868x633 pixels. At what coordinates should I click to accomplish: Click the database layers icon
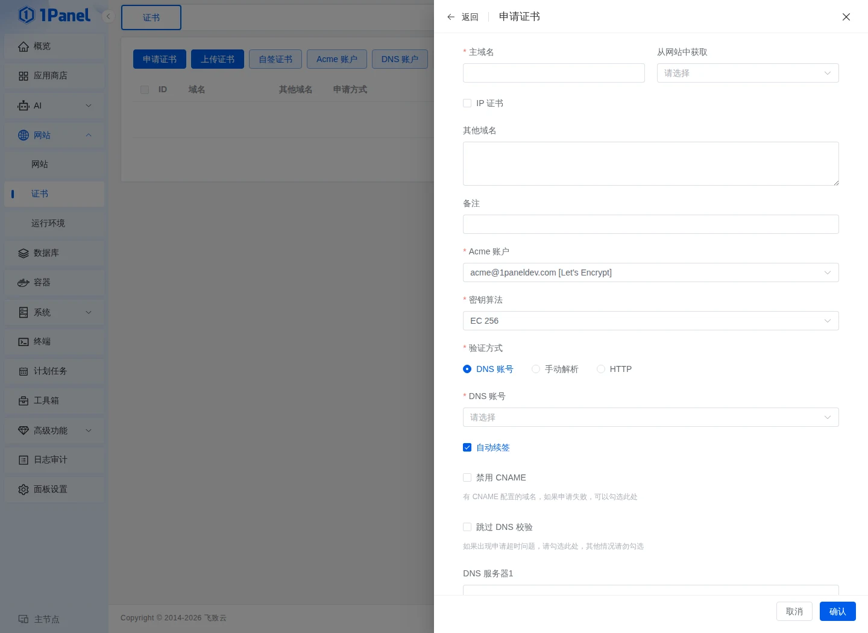point(24,253)
